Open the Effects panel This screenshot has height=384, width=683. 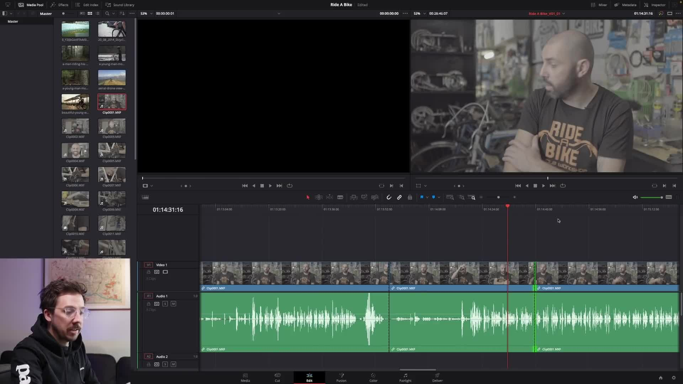click(x=59, y=5)
